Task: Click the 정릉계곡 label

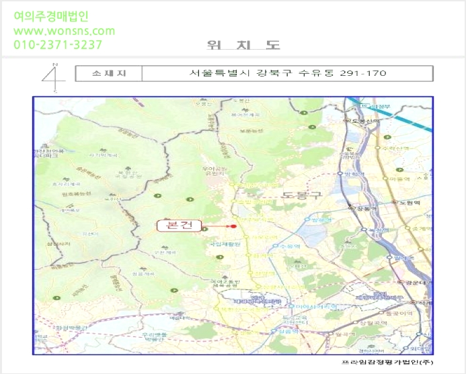Action: click(x=143, y=275)
